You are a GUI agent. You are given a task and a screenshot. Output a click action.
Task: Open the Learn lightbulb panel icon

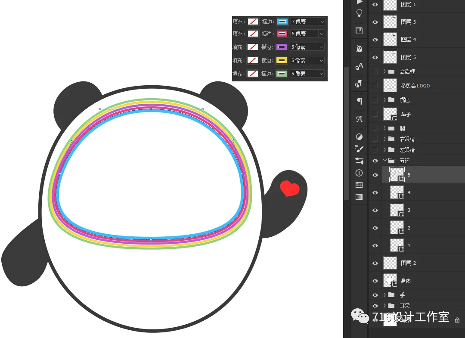pyautogui.click(x=359, y=13)
